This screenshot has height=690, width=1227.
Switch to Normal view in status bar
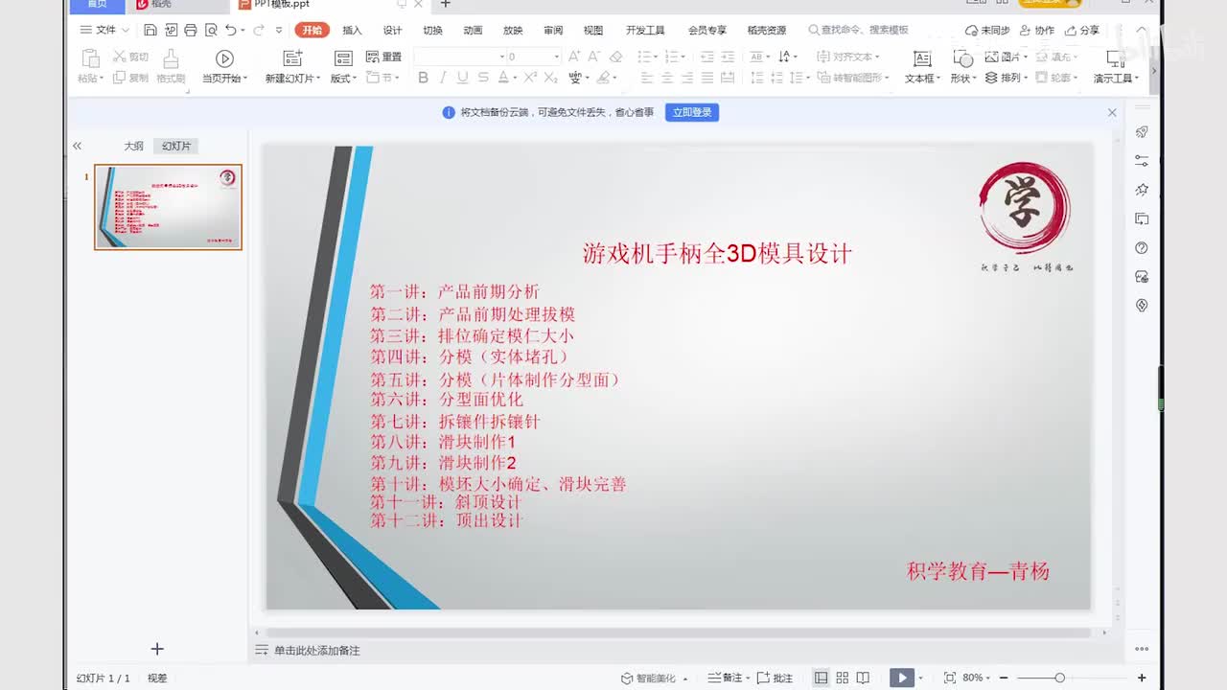click(821, 678)
